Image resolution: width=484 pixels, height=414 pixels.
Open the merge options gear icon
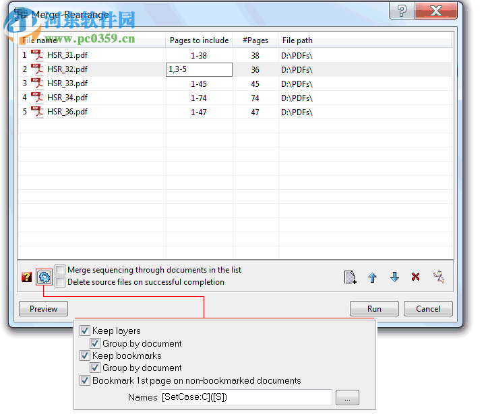pos(44,277)
